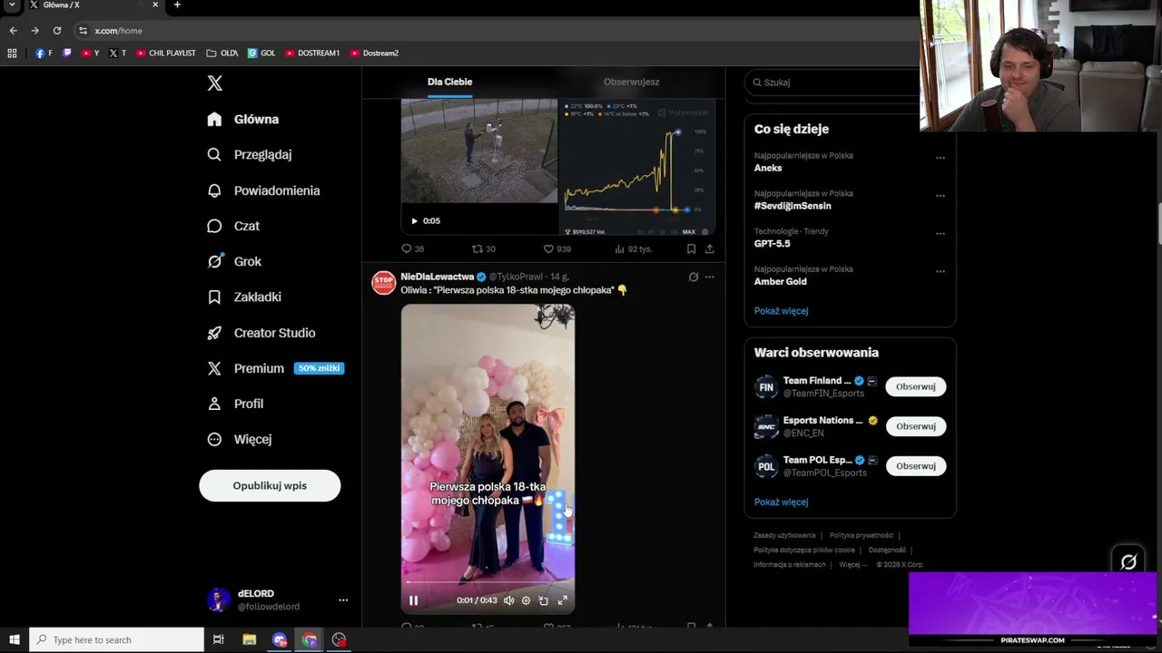The height and width of the screenshot is (653, 1162).
Task: Open Zasady użytkowania footer link
Action: [x=784, y=535]
